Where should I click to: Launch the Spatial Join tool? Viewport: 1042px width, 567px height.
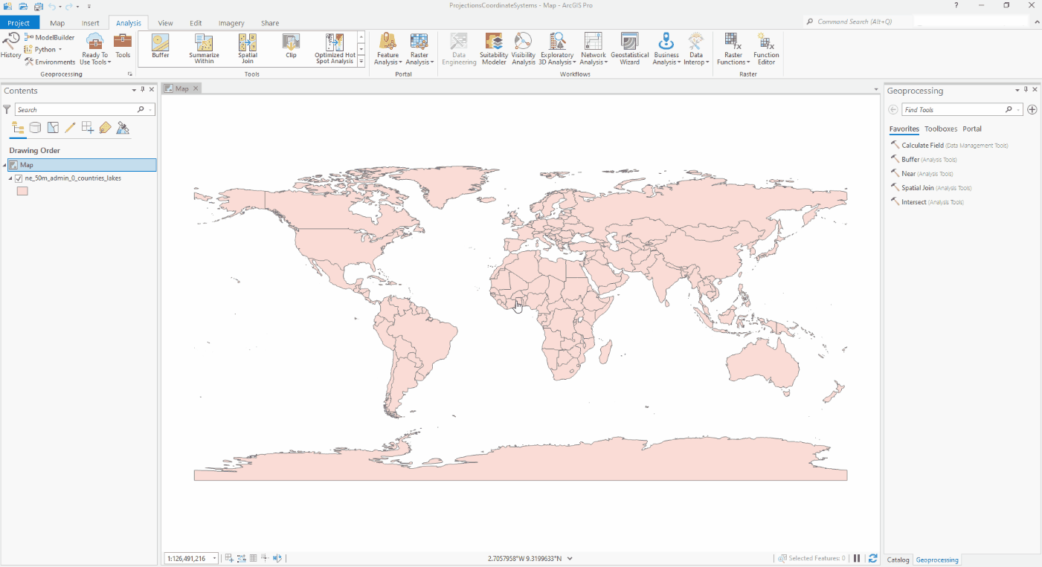[x=247, y=48]
